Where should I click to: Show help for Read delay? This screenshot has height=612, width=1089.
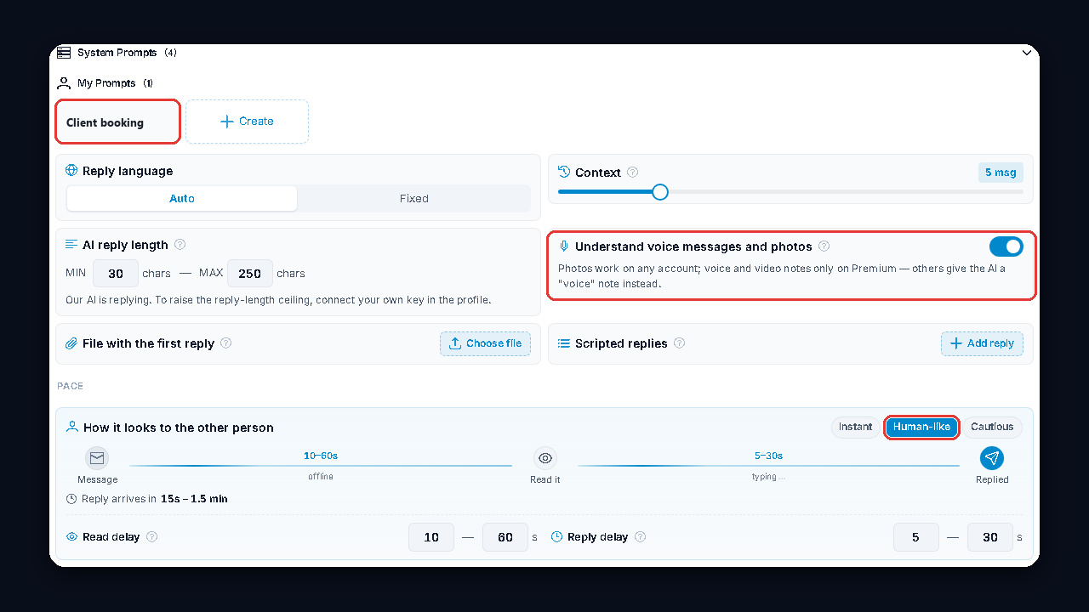pyautogui.click(x=151, y=537)
